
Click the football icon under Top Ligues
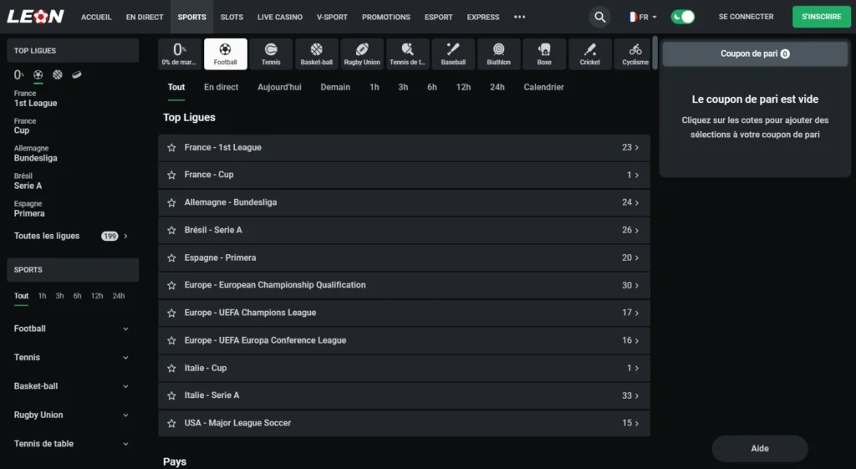click(38, 74)
